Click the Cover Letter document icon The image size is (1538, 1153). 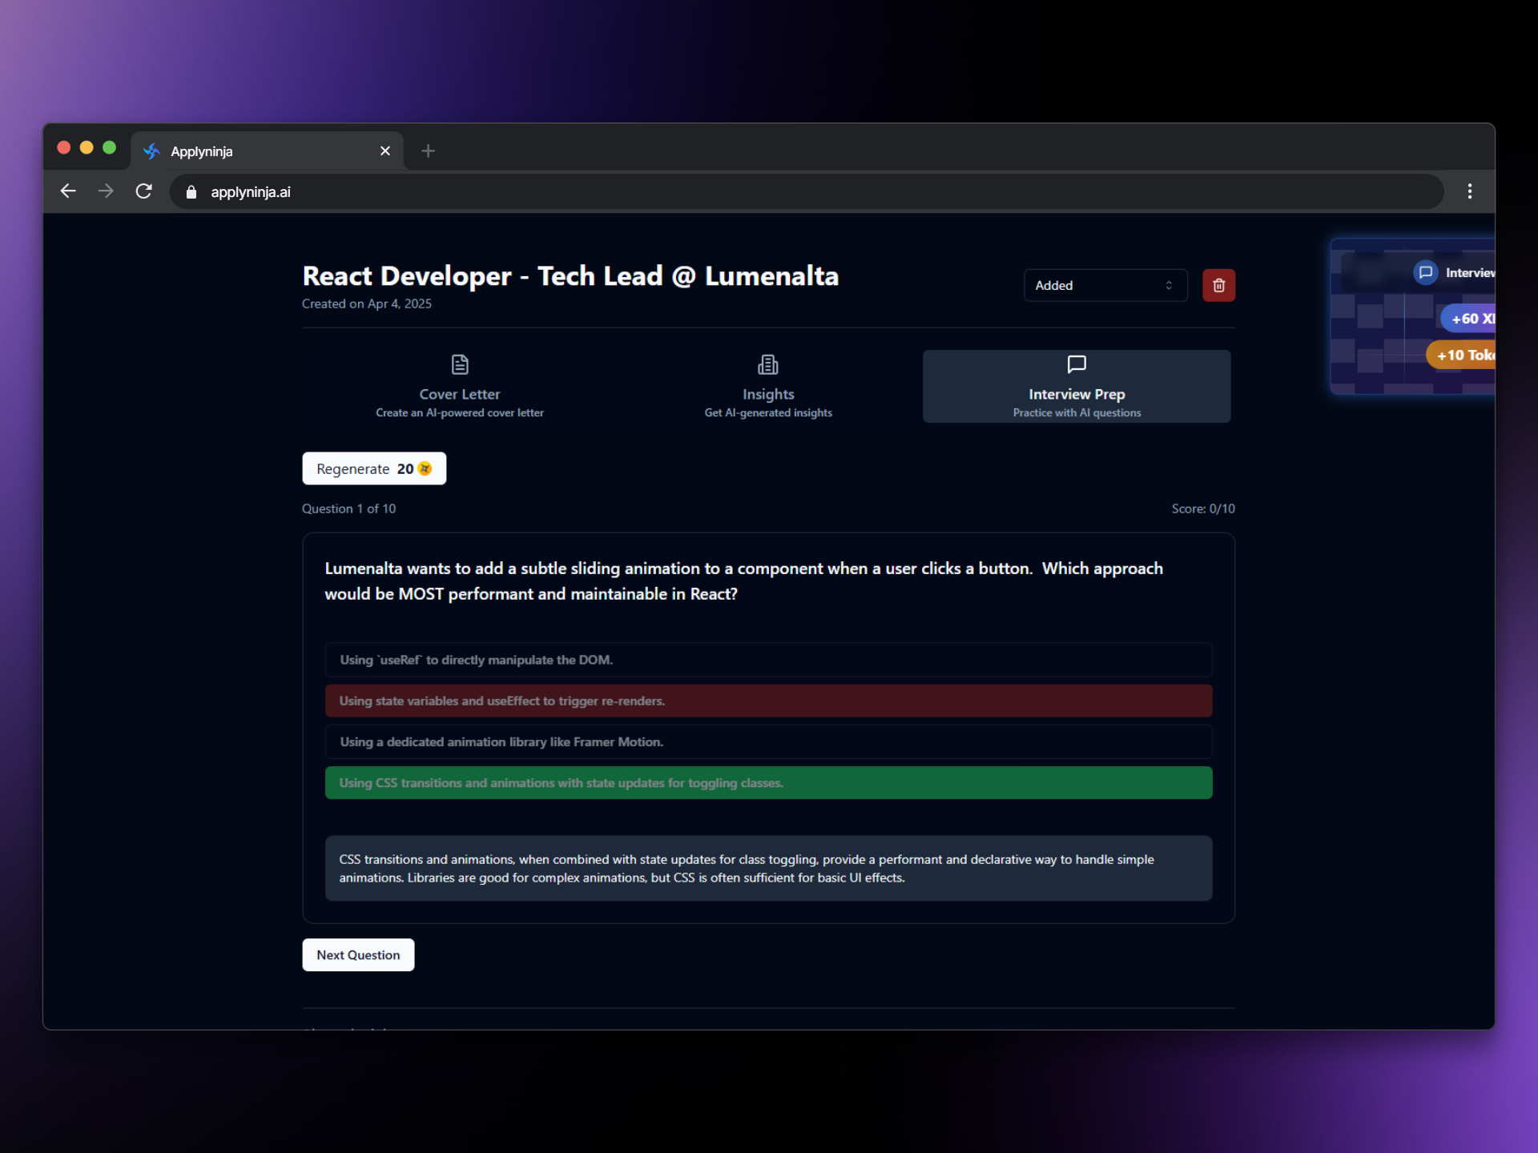[x=460, y=365]
